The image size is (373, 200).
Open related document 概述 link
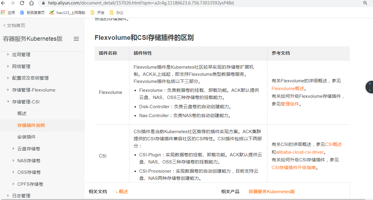point(123,191)
